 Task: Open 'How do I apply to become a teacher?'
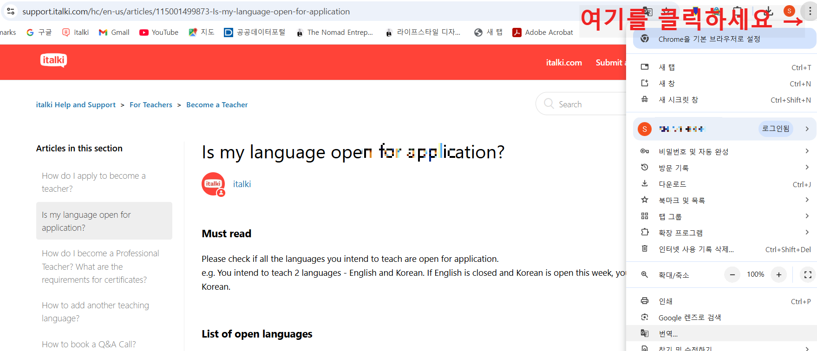pyautogui.click(x=94, y=182)
